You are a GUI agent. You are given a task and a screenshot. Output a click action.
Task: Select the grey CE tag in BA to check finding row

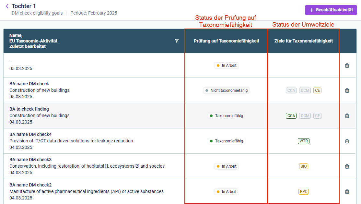coord(317,116)
